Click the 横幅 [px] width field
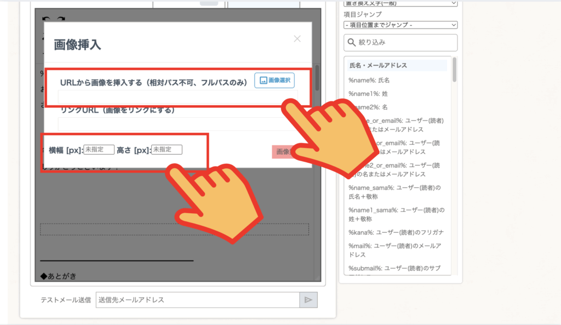This screenshot has width=561, height=325. [x=99, y=150]
